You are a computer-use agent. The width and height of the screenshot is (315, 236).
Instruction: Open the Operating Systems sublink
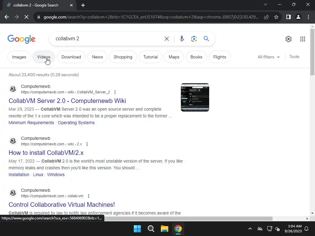point(76,123)
